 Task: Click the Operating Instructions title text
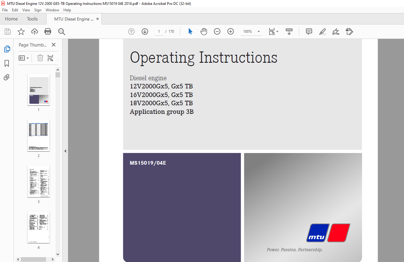tap(204, 58)
